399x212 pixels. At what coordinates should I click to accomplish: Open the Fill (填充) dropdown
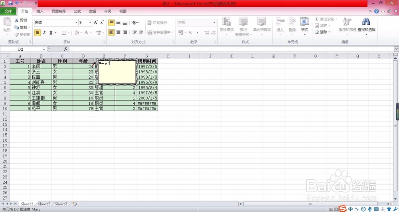pos(322,26)
